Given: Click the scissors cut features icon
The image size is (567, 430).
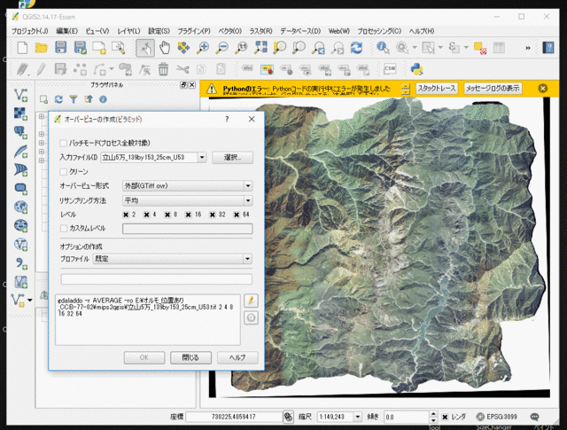Looking at the screenshot, I should click(183, 69).
